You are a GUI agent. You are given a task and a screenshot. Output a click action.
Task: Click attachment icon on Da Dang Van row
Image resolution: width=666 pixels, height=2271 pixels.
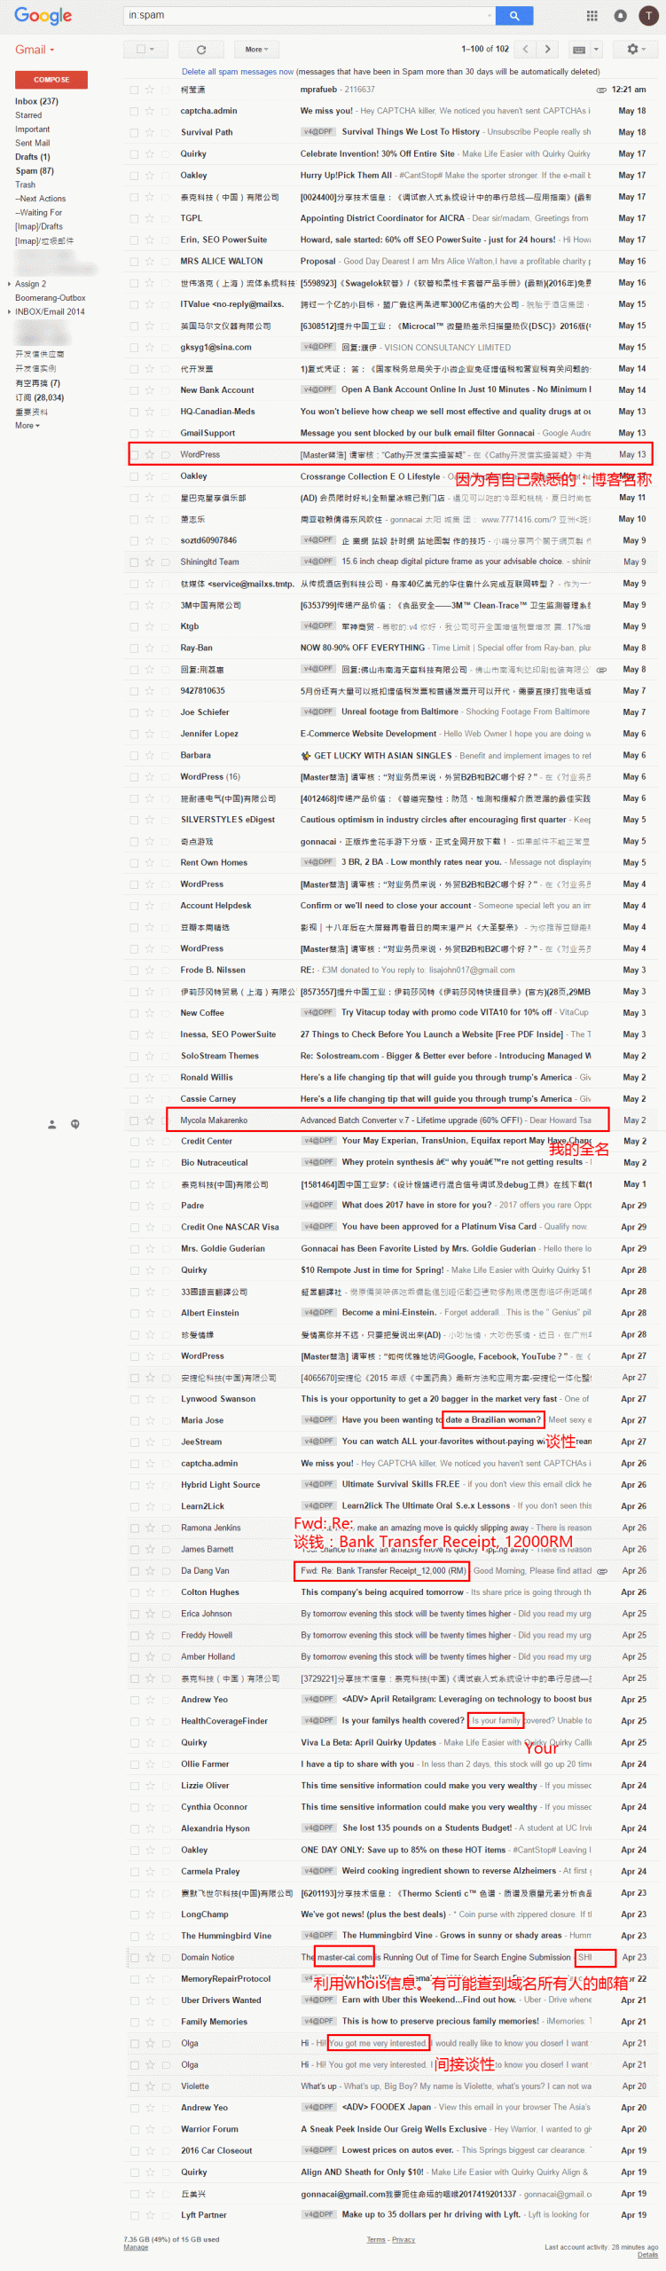tap(602, 1571)
